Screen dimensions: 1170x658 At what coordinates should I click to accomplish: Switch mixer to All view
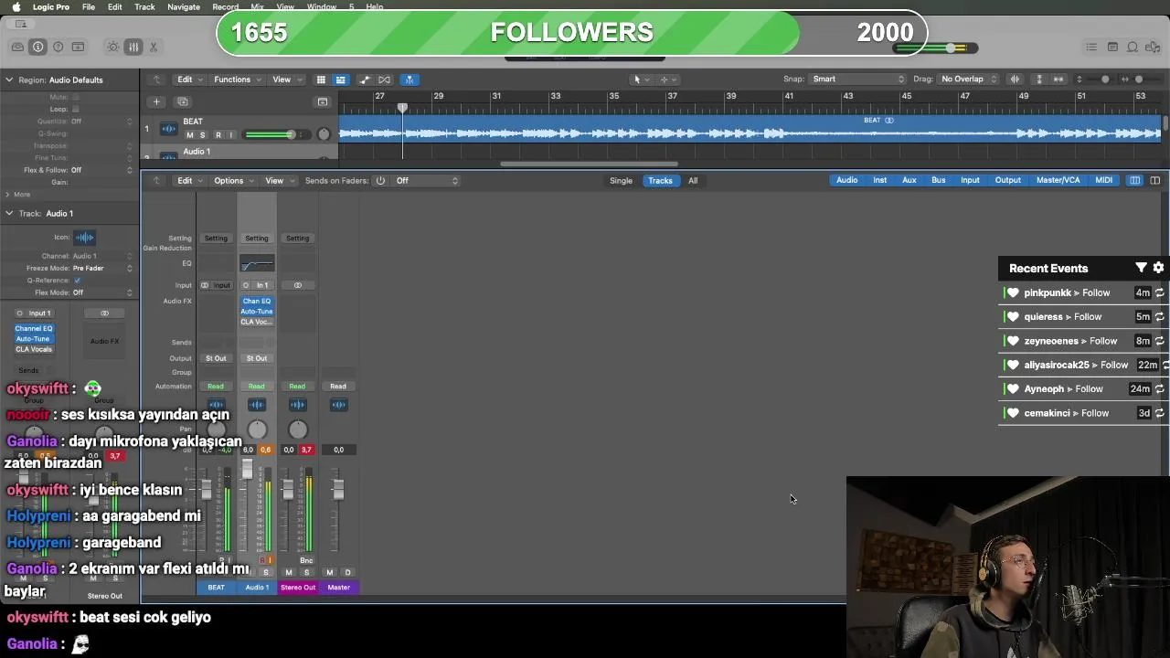(x=693, y=181)
